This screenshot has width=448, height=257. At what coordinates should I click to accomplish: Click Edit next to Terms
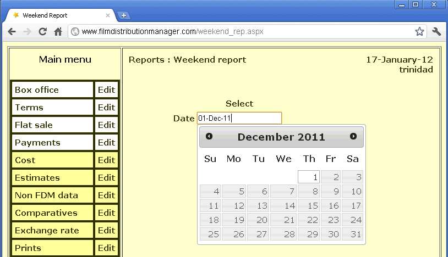(106, 108)
